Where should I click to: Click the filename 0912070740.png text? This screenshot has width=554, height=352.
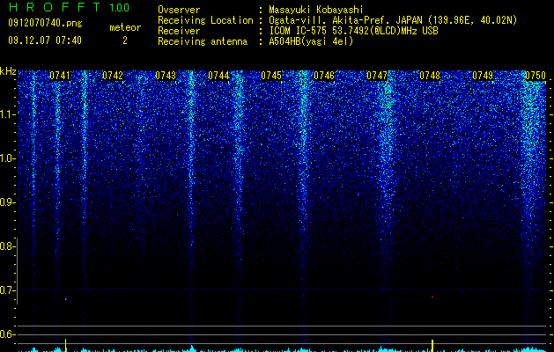point(45,24)
